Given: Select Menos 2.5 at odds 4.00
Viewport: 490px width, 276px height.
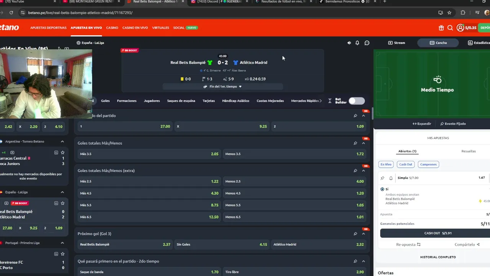Looking at the screenshot, I should click(x=294, y=181).
